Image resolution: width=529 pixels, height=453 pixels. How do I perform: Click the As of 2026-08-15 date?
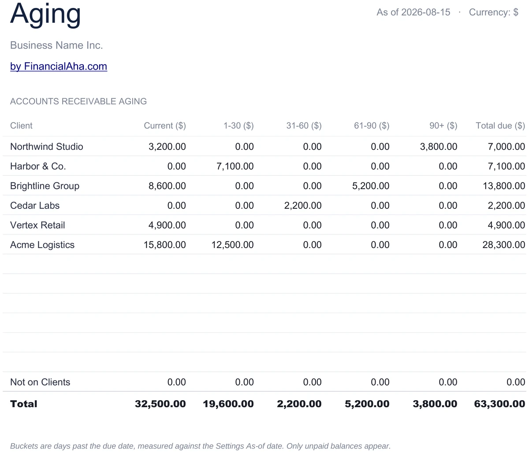[x=414, y=12]
